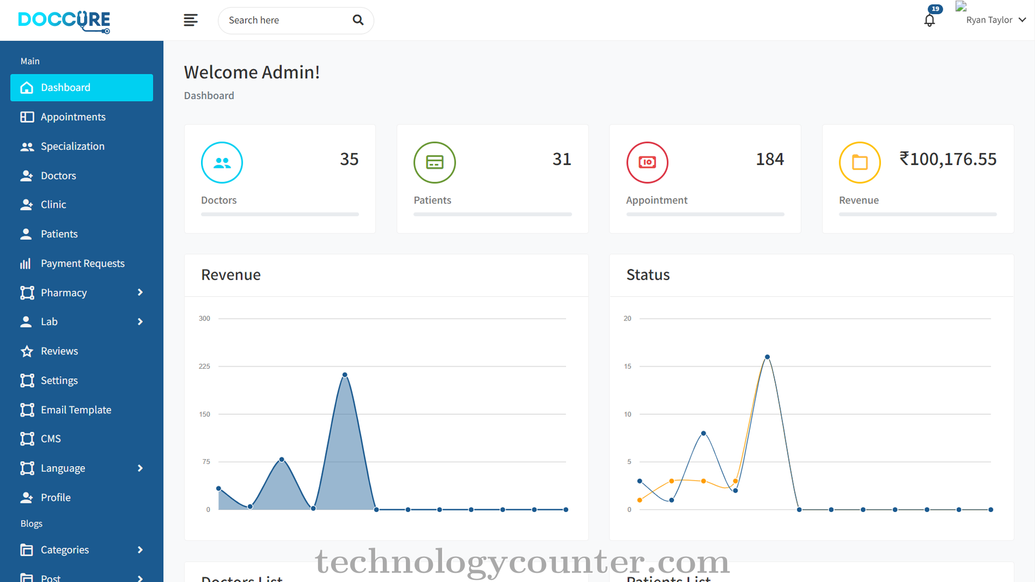Click the Welcome Admin! heading
Viewport: 1035px width, 582px height.
point(252,72)
